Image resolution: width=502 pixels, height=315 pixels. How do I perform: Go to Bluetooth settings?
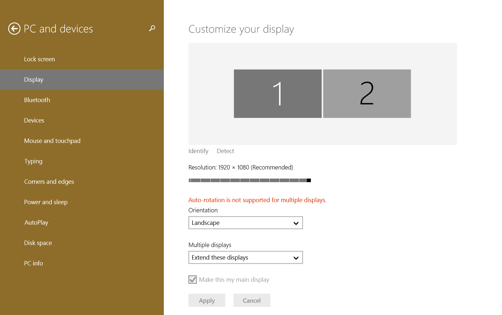(37, 100)
